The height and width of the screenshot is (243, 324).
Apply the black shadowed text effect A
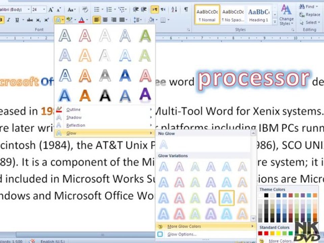pyautogui.click(x=105, y=96)
